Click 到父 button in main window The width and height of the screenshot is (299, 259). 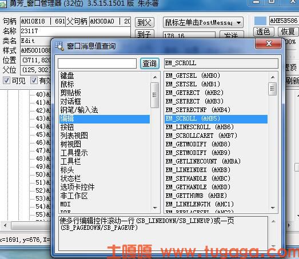144,22
